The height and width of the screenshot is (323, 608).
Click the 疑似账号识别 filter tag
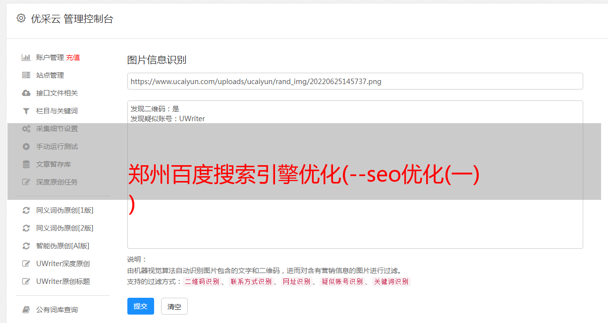pyautogui.click(x=342, y=281)
